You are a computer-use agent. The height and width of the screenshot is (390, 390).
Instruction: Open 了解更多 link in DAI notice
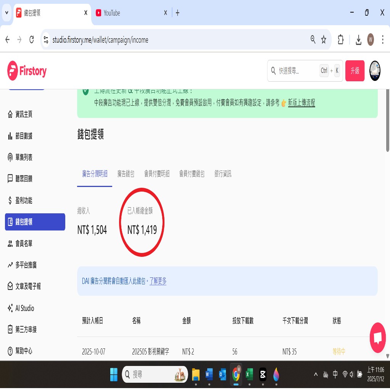[x=158, y=281]
